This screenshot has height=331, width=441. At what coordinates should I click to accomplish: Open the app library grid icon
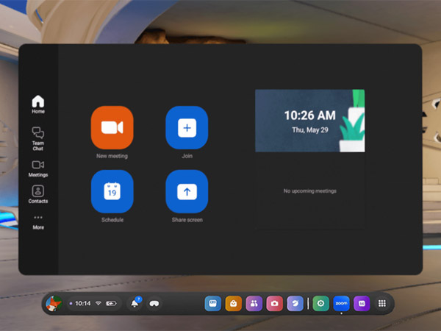[382, 303]
